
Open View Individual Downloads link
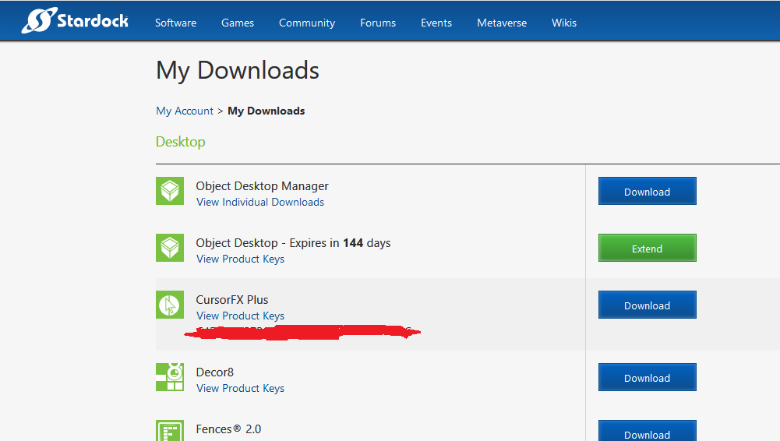tap(260, 202)
